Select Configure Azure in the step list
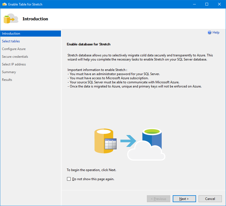This screenshot has width=226, height=206. (14, 49)
